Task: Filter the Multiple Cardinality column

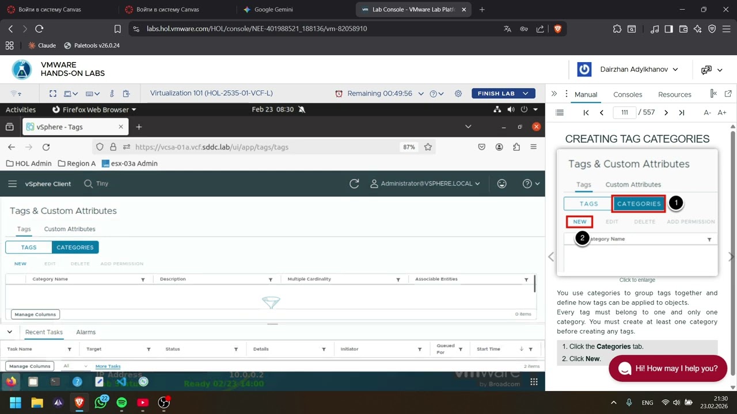Action: [x=398, y=279]
